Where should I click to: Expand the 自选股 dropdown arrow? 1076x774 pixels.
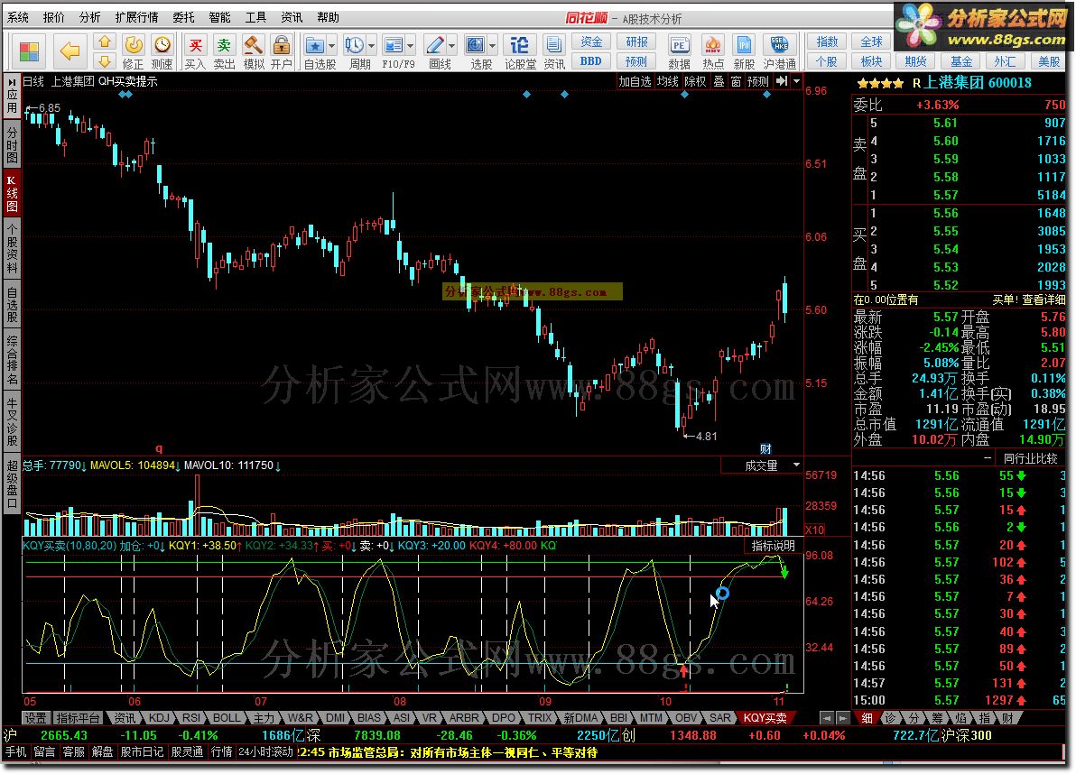pos(332,46)
